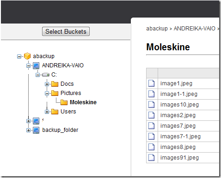221x178 pixels.
Task: Open image1.jpeg file name
Action: pyautogui.click(x=176, y=83)
